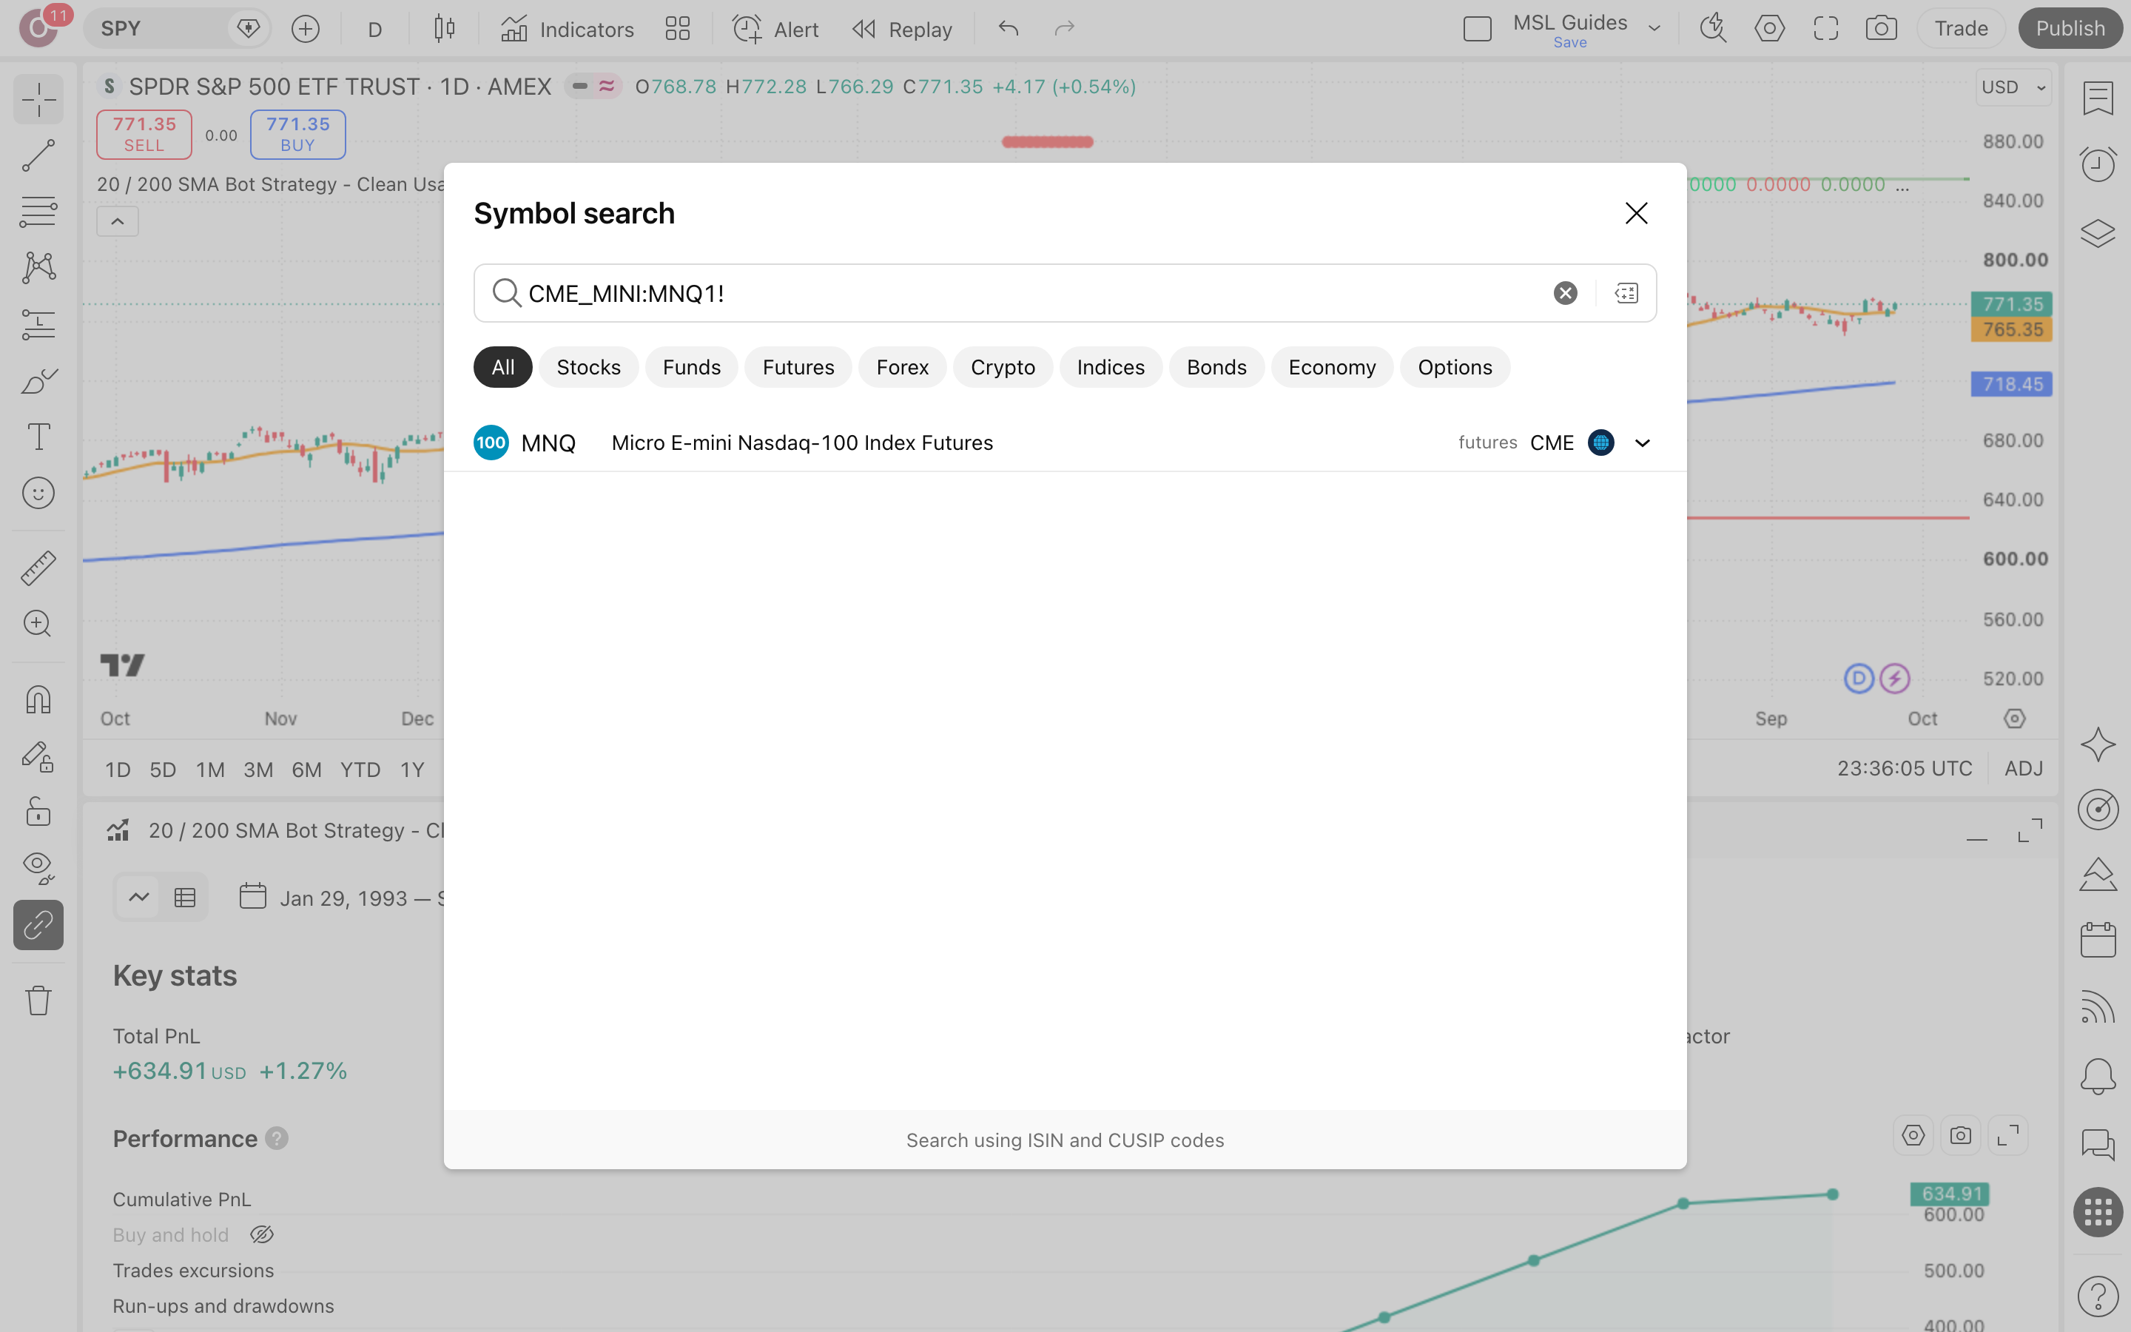Select the brush drawing tool

click(38, 380)
